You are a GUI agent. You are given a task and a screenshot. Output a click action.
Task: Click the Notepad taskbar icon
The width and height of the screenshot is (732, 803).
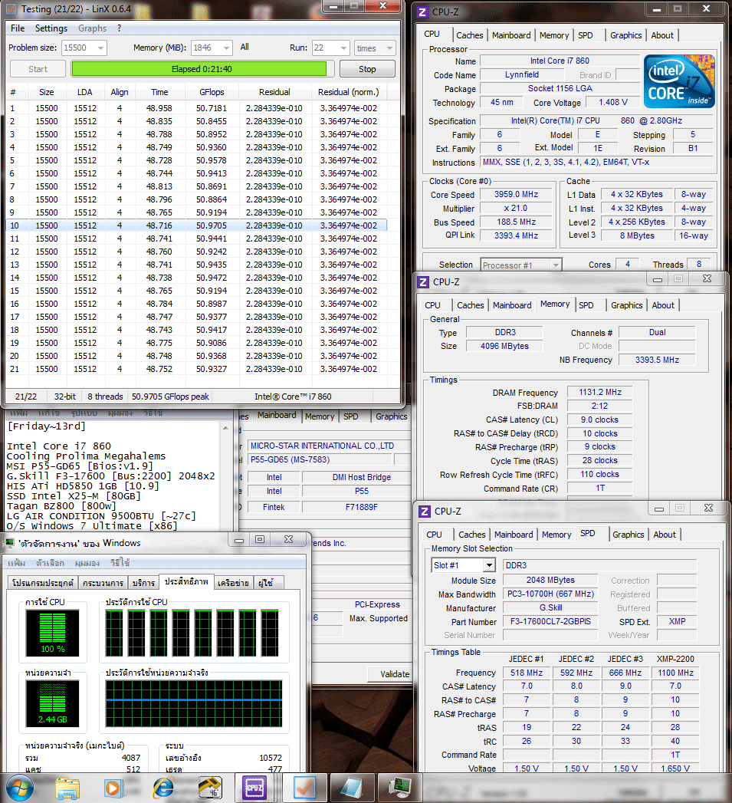352,788
